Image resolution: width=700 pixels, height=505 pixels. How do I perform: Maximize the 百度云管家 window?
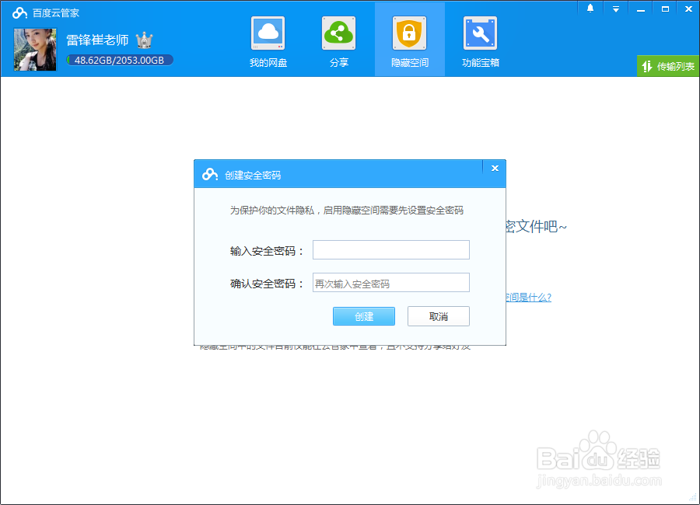pos(665,9)
